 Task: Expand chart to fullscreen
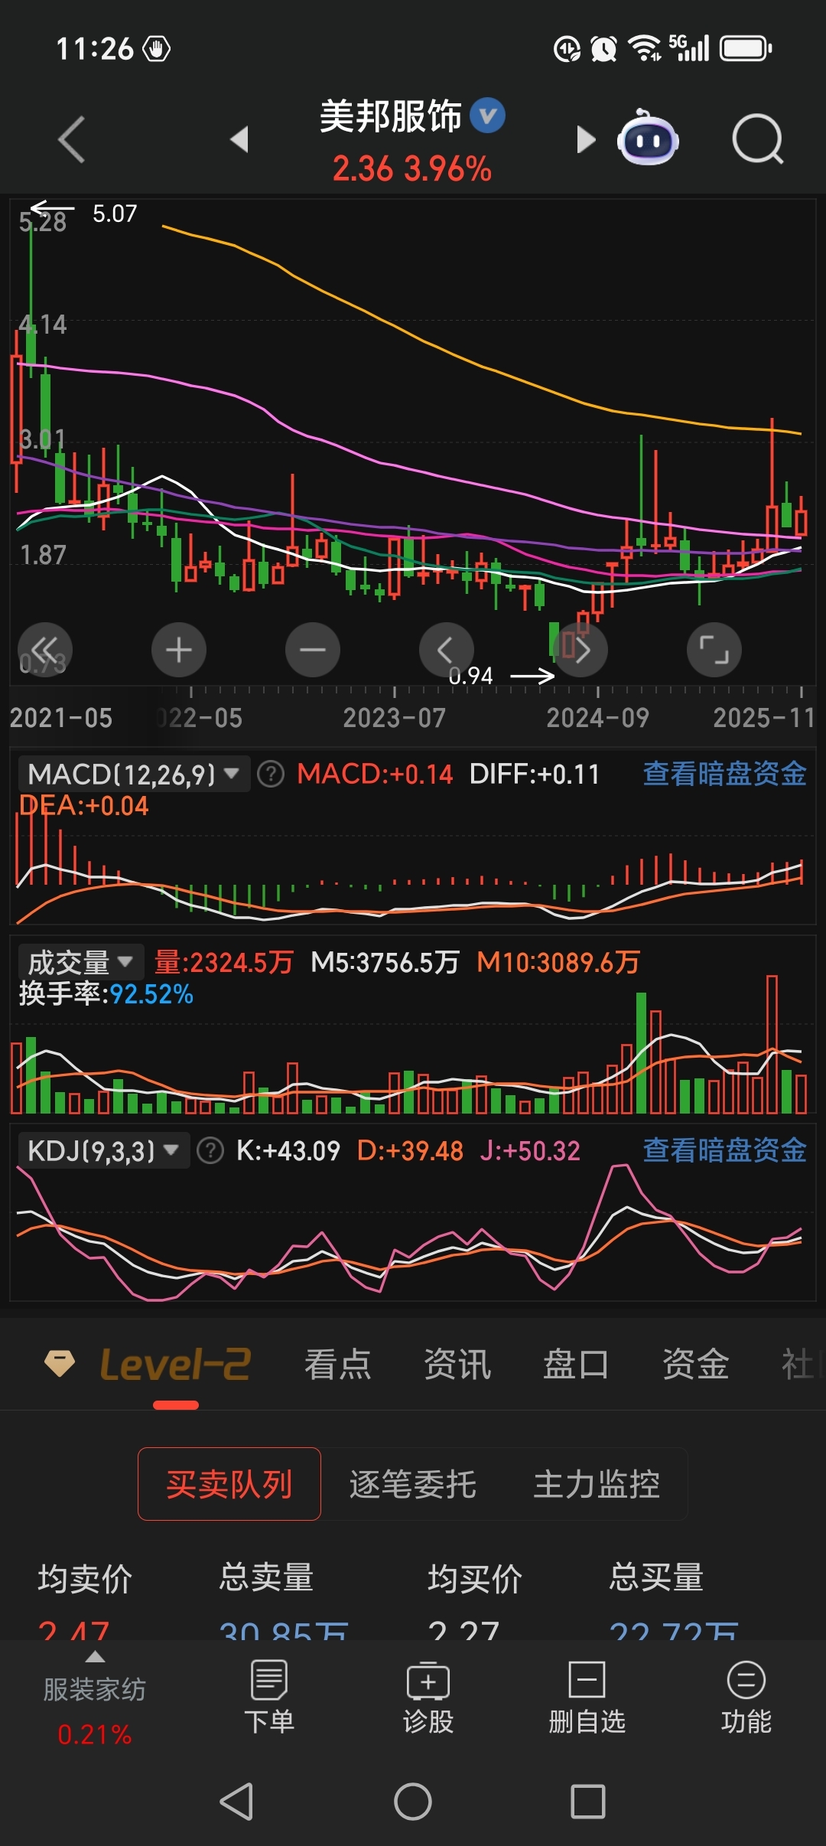(714, 650)
